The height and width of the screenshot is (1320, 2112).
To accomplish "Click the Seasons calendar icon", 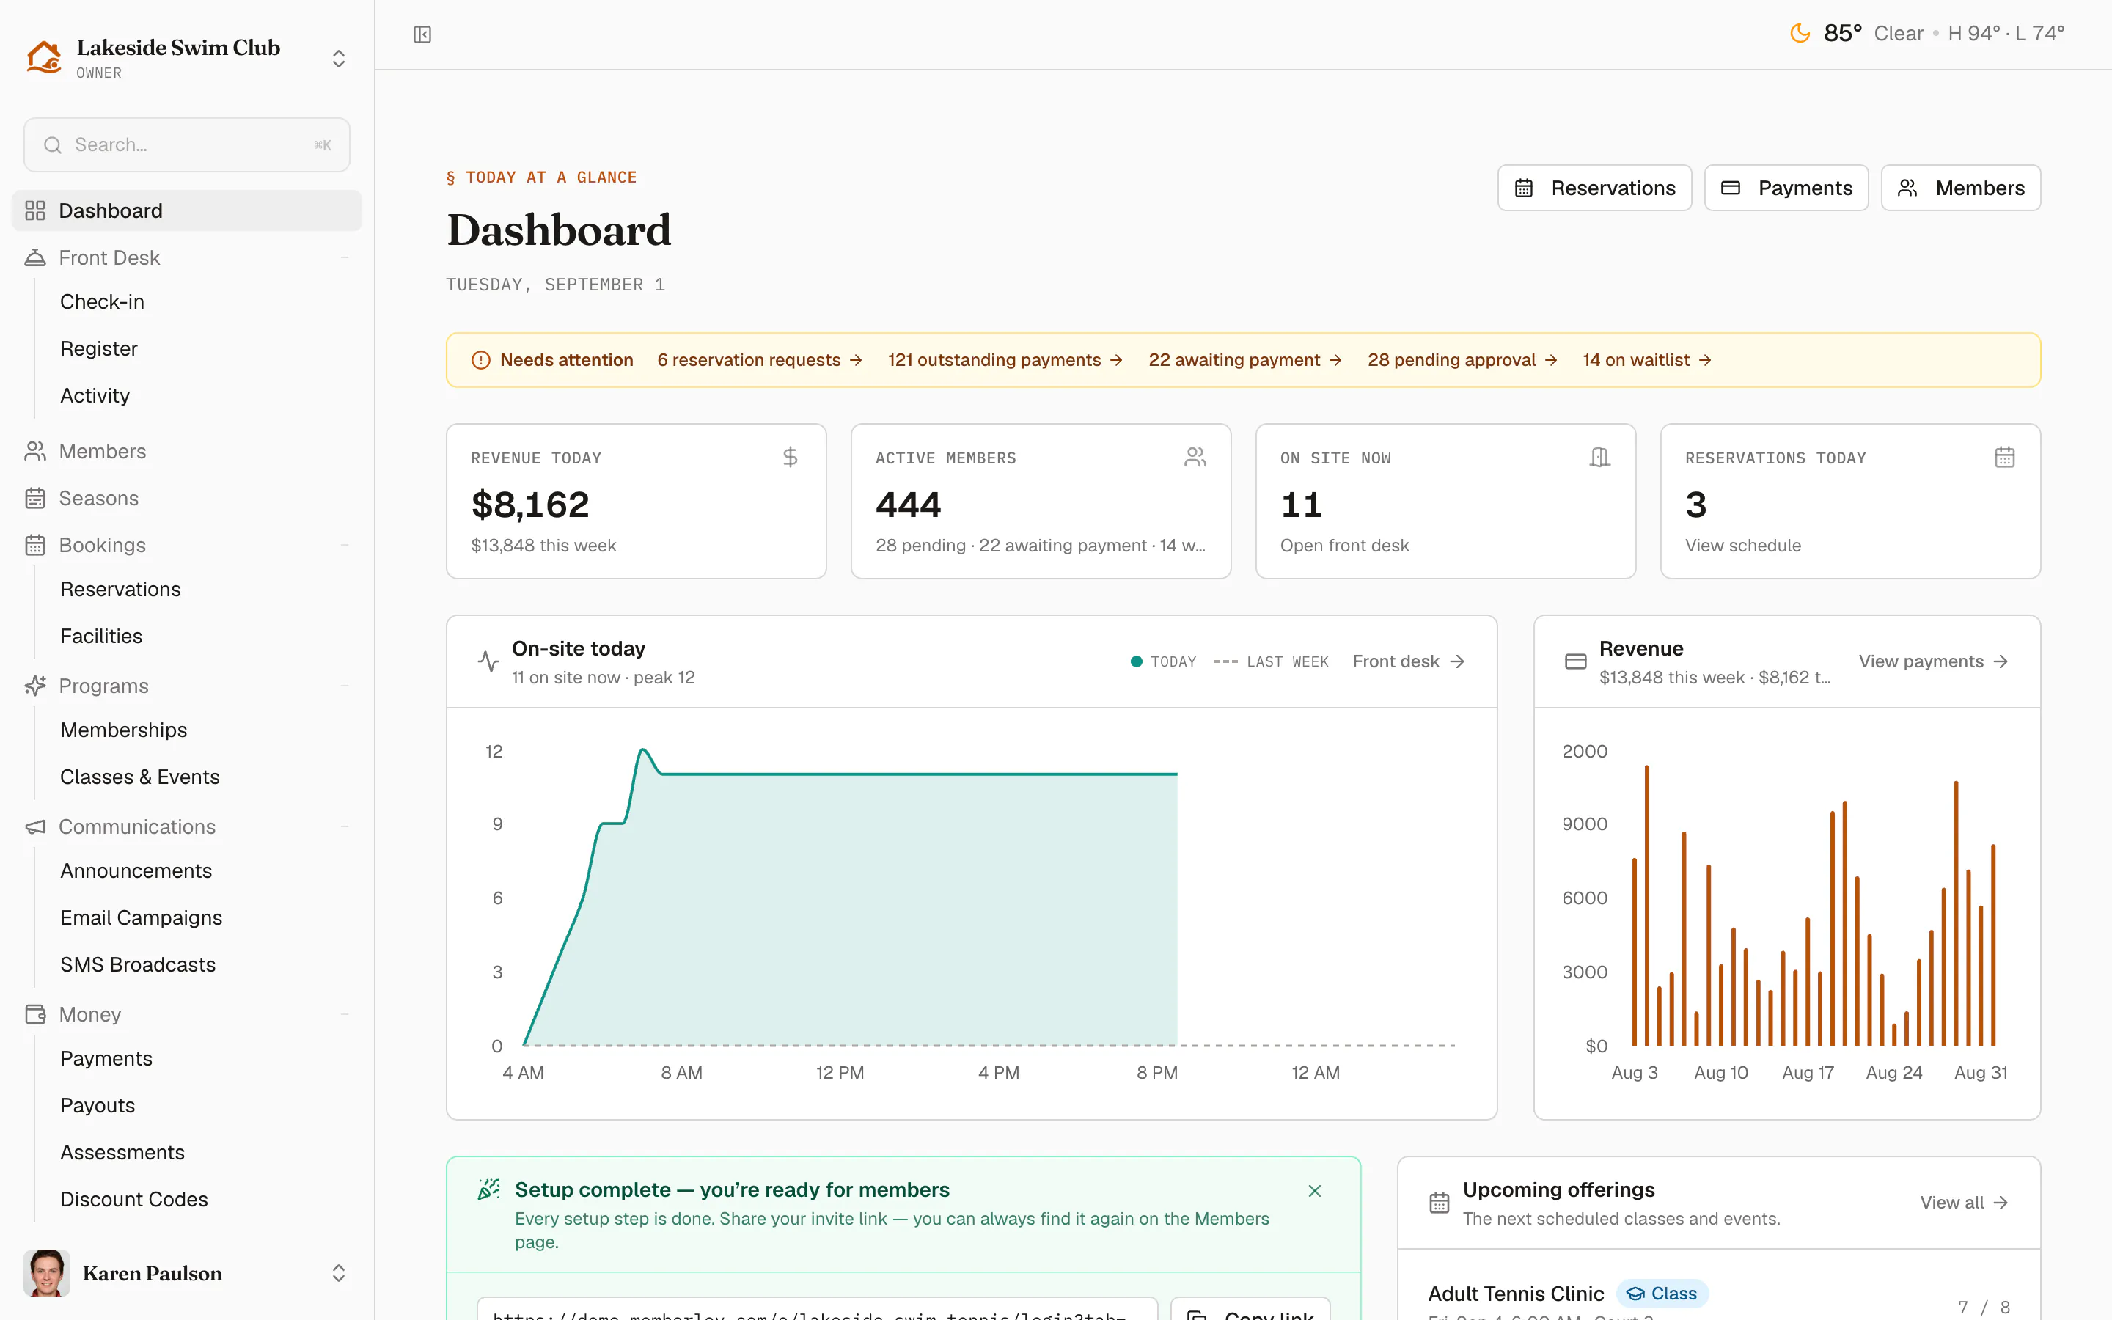I will pyautogui.click(x=35, y=499).
